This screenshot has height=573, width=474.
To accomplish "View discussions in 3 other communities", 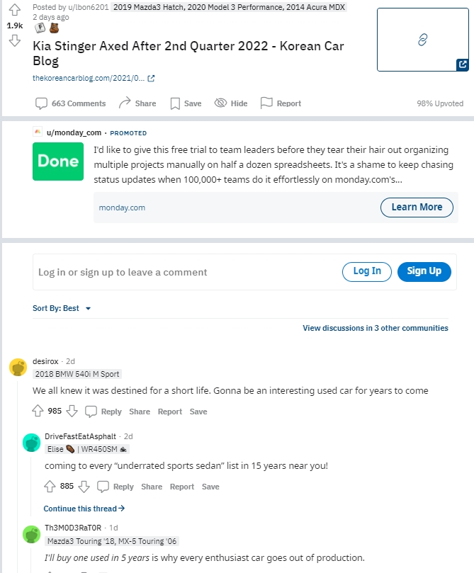I will pyautogui.click(x=376, y=328).
